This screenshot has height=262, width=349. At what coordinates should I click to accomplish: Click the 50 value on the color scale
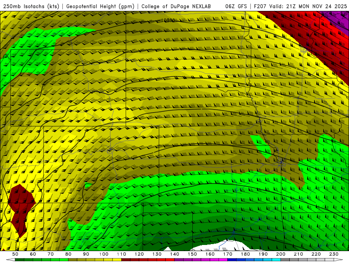pos(15,254)
